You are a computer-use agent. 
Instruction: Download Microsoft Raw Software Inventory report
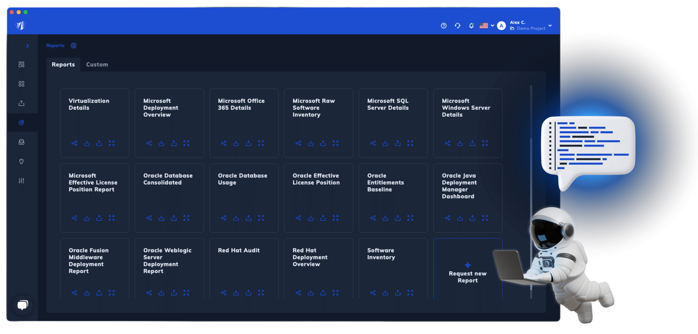(x=311, y=143)
